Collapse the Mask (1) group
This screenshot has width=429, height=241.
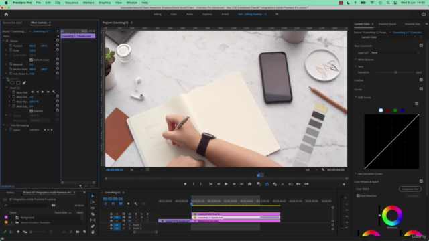point(7,88)
